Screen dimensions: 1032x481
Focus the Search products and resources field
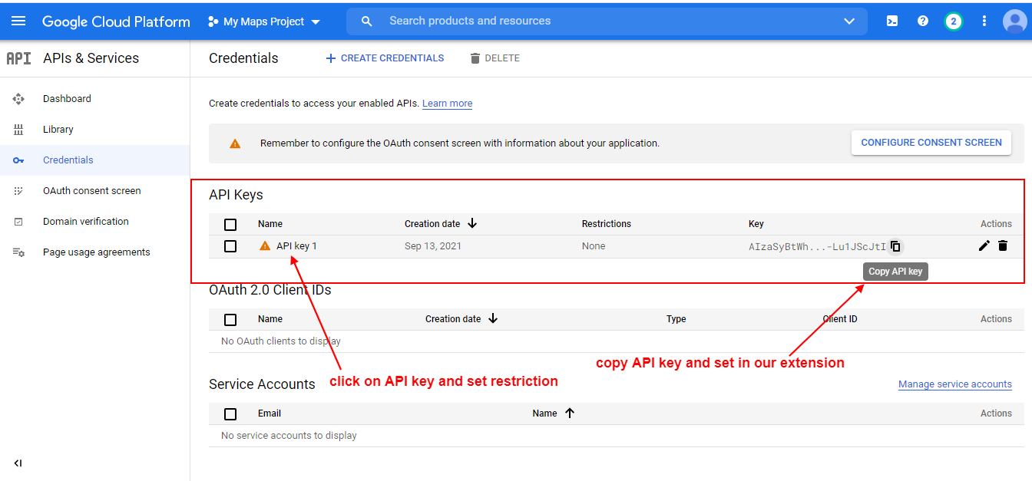pos(607,21)
